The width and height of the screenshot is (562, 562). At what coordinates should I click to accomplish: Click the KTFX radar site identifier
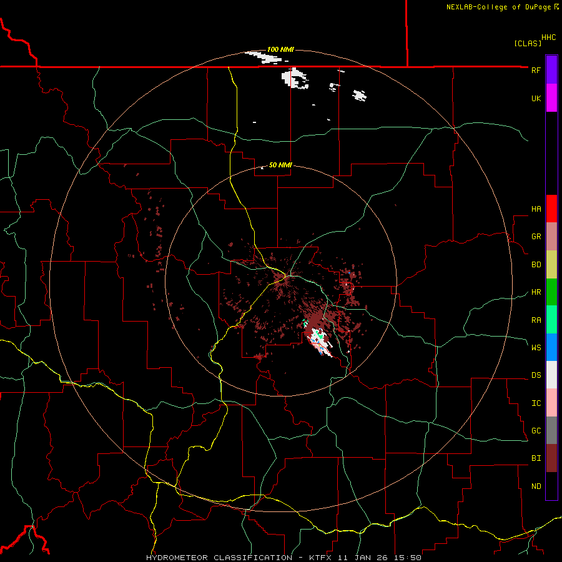tap(320, 558)
